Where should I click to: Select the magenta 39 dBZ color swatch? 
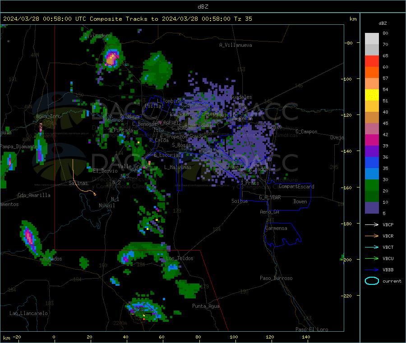point(372,140)
